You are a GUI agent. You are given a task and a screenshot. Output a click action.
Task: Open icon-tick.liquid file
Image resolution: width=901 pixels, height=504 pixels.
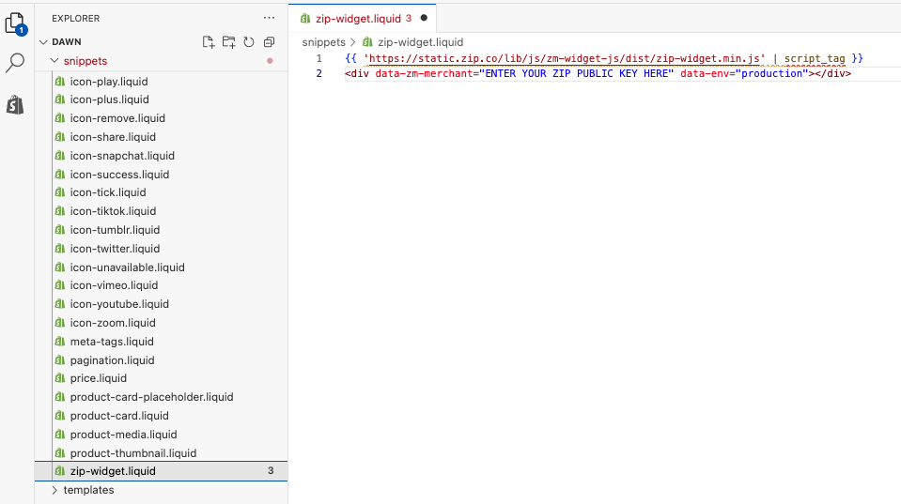161,192
